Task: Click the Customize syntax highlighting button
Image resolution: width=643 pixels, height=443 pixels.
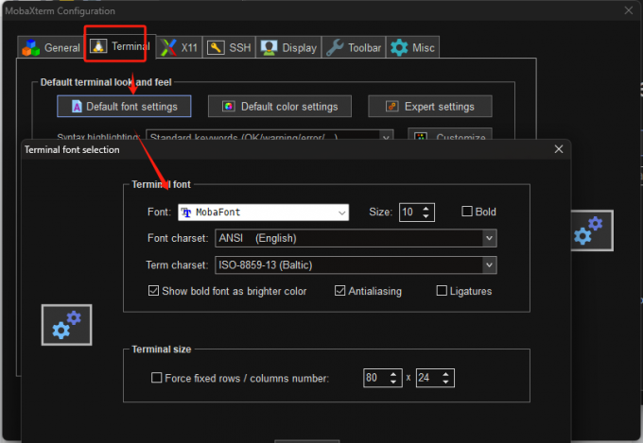Action: pyautogui.click(x=450, y=135)
